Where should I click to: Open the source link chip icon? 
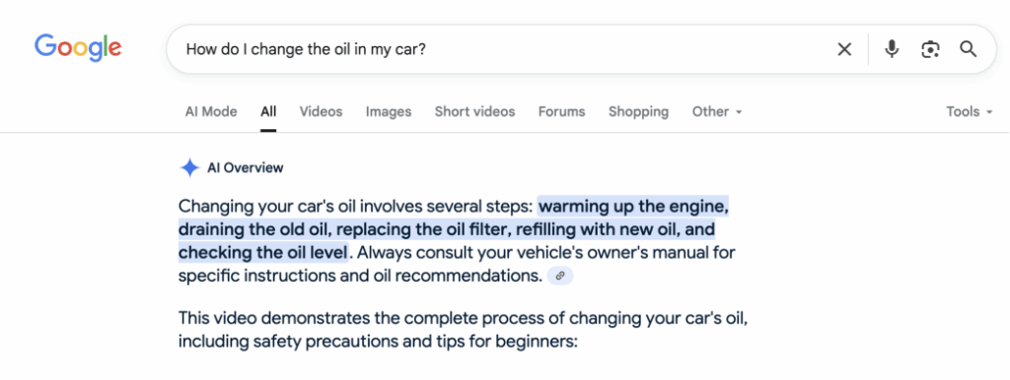point(560,276)
